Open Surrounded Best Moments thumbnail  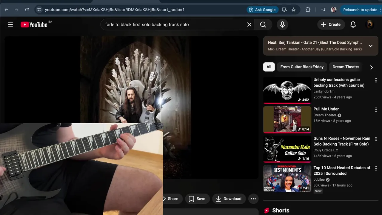(x=287, y=178)
